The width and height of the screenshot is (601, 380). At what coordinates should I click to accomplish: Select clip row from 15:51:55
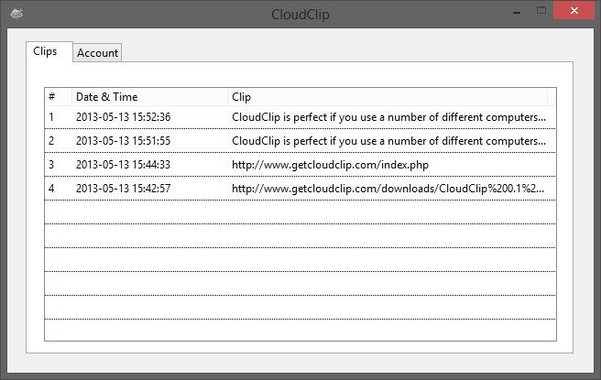pyautogui.click(x=300, y=141)
